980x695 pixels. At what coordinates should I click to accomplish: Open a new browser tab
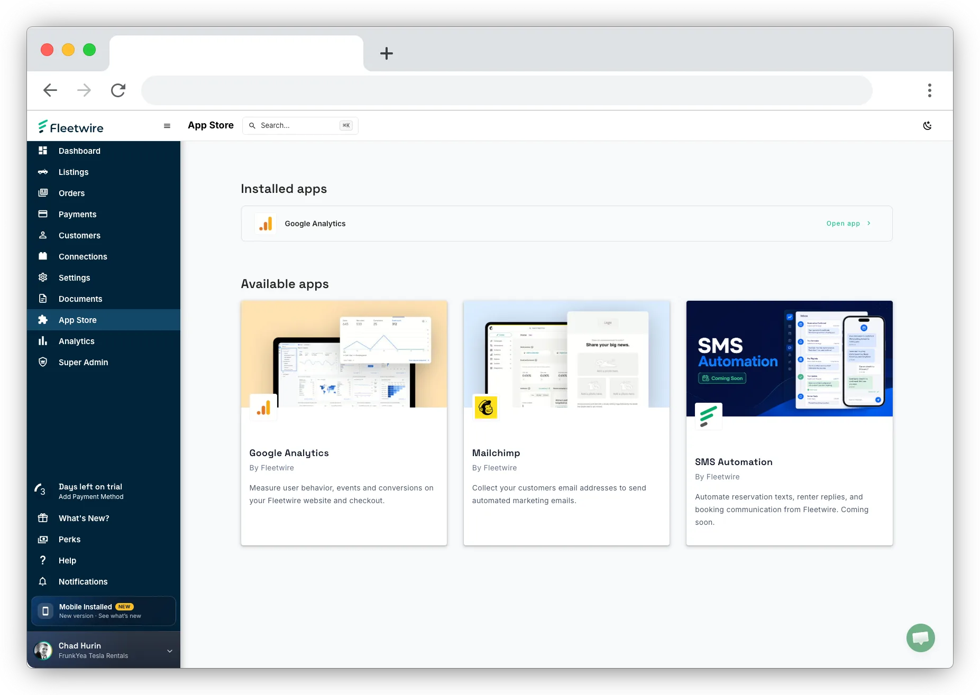[387, 53]
